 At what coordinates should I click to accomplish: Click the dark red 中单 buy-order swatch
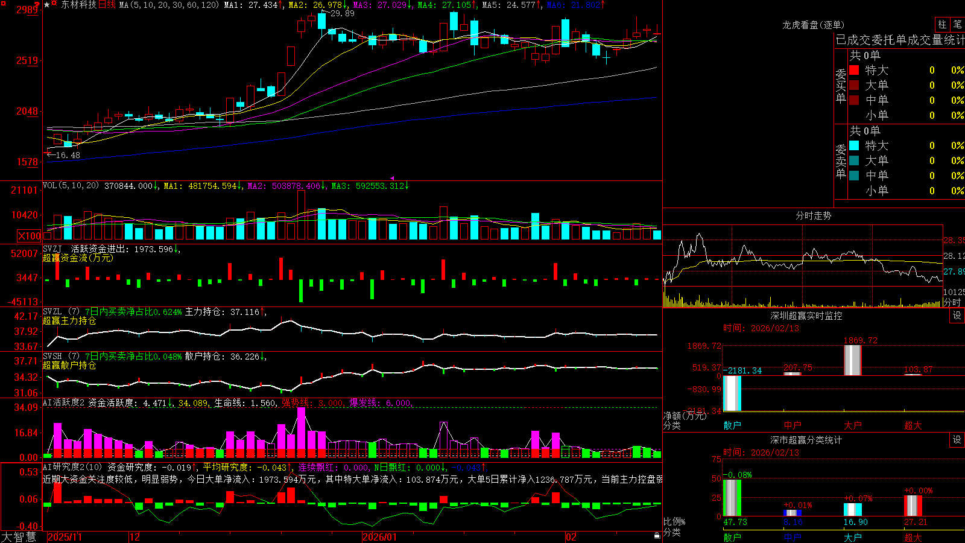pos(854,100)
